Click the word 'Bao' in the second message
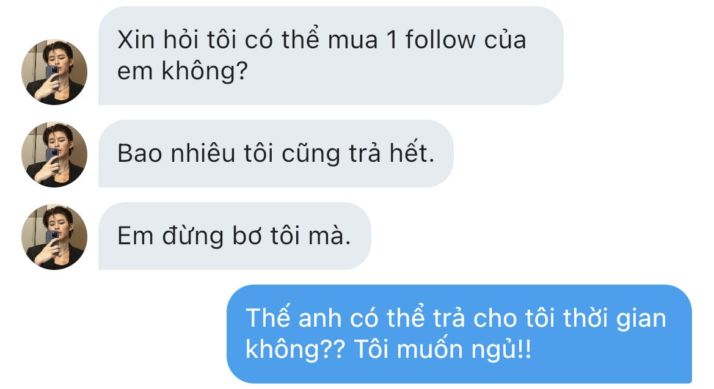 point(140,153)
